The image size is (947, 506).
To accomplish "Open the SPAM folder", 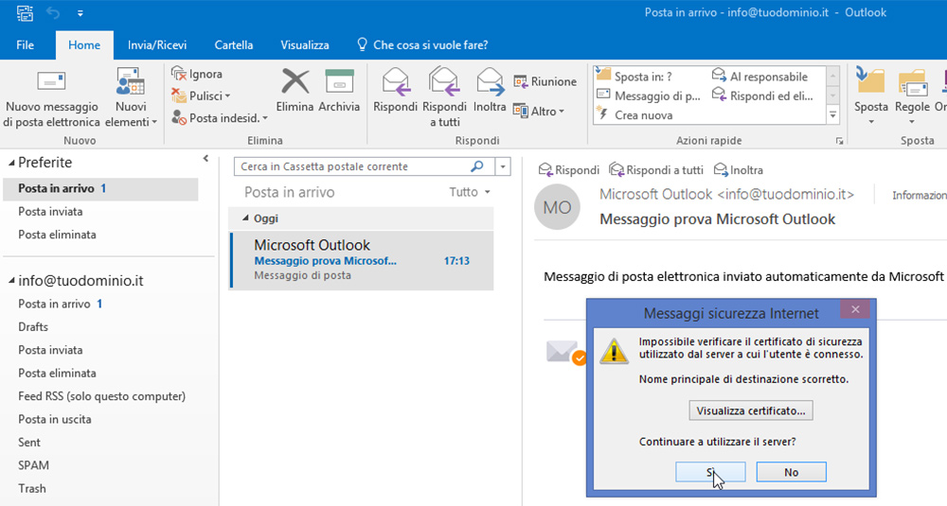I will (x=33, y=465).
